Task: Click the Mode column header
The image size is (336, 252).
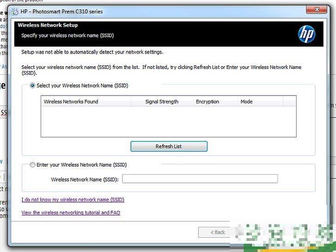Action: click(260, 102)
